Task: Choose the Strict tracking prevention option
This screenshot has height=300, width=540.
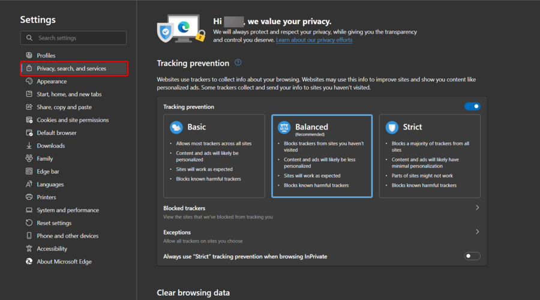Action: pos(430,156)
